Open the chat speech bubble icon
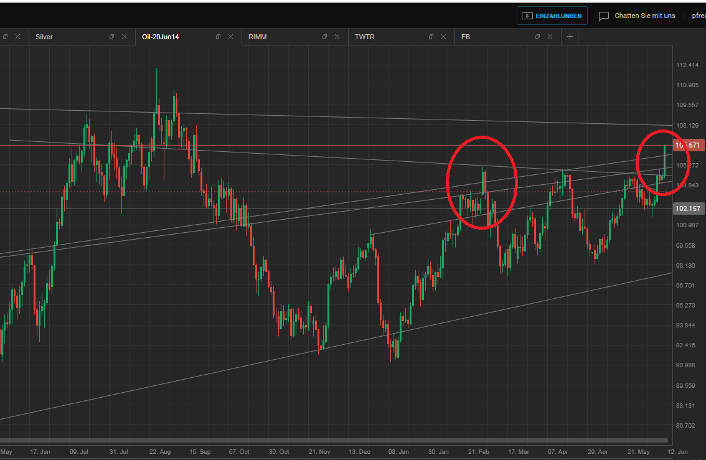This screenshot has height=460, width=706. 604,16
